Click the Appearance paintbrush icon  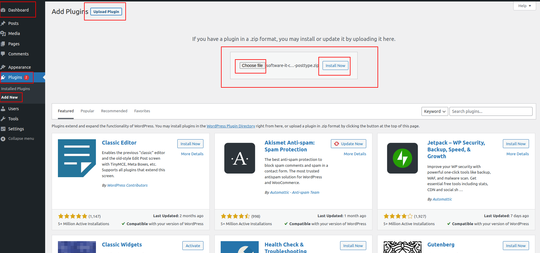pyautogui.click(x=3, y=67)
